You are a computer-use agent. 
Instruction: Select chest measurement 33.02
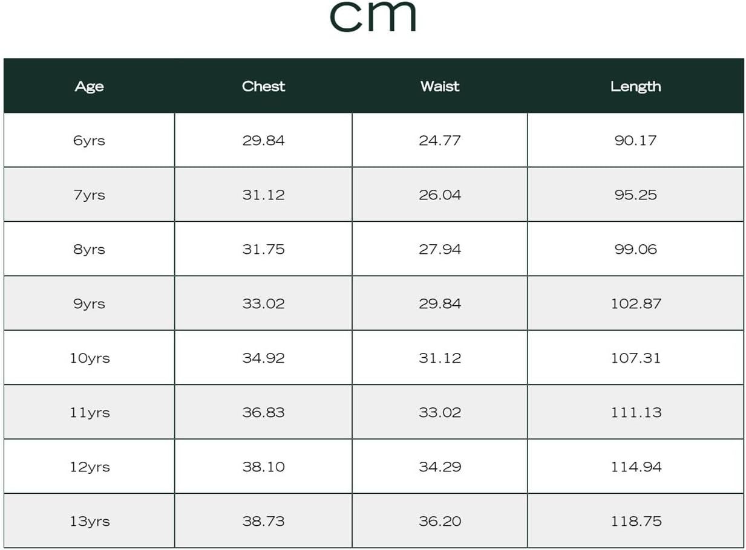[263, 303]
